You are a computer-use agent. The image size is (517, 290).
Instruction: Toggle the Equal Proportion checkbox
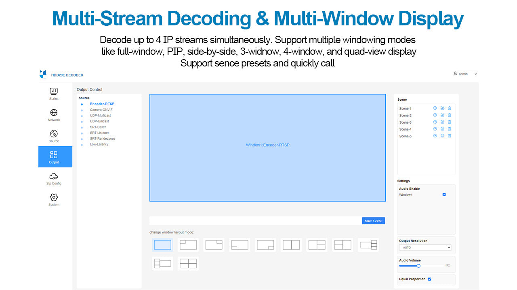pos(429,279)
